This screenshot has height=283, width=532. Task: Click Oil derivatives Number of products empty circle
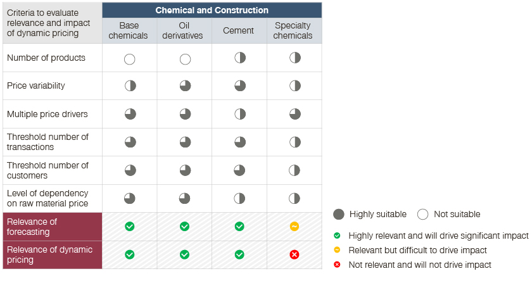pyautogui.click(x=185, y=60)
